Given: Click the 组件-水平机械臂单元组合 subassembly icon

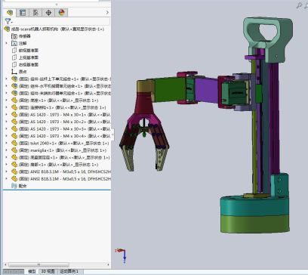Looking at the screenshot, I should [14, 86].
